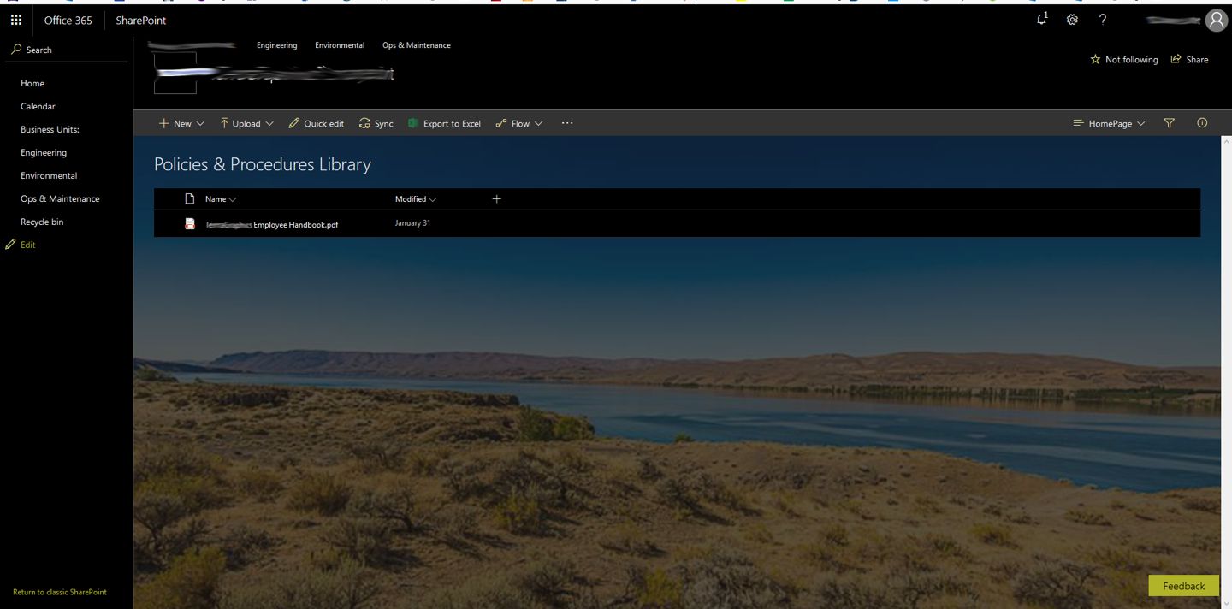The height and width of the screenshot is (609, 1232).
Task: Click the Excel icon for Export to Excel
Action: (x=413, y=123)
